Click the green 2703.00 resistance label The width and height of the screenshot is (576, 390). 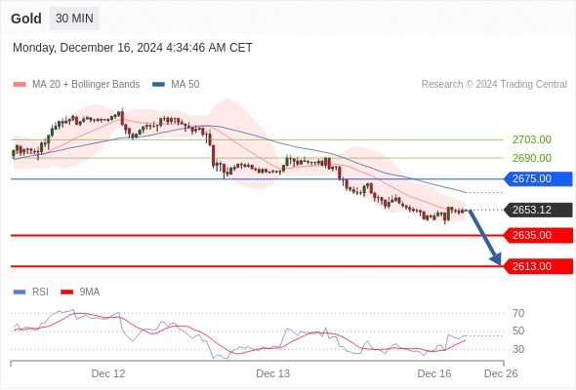pyautogui.click(x=532, y=139)
